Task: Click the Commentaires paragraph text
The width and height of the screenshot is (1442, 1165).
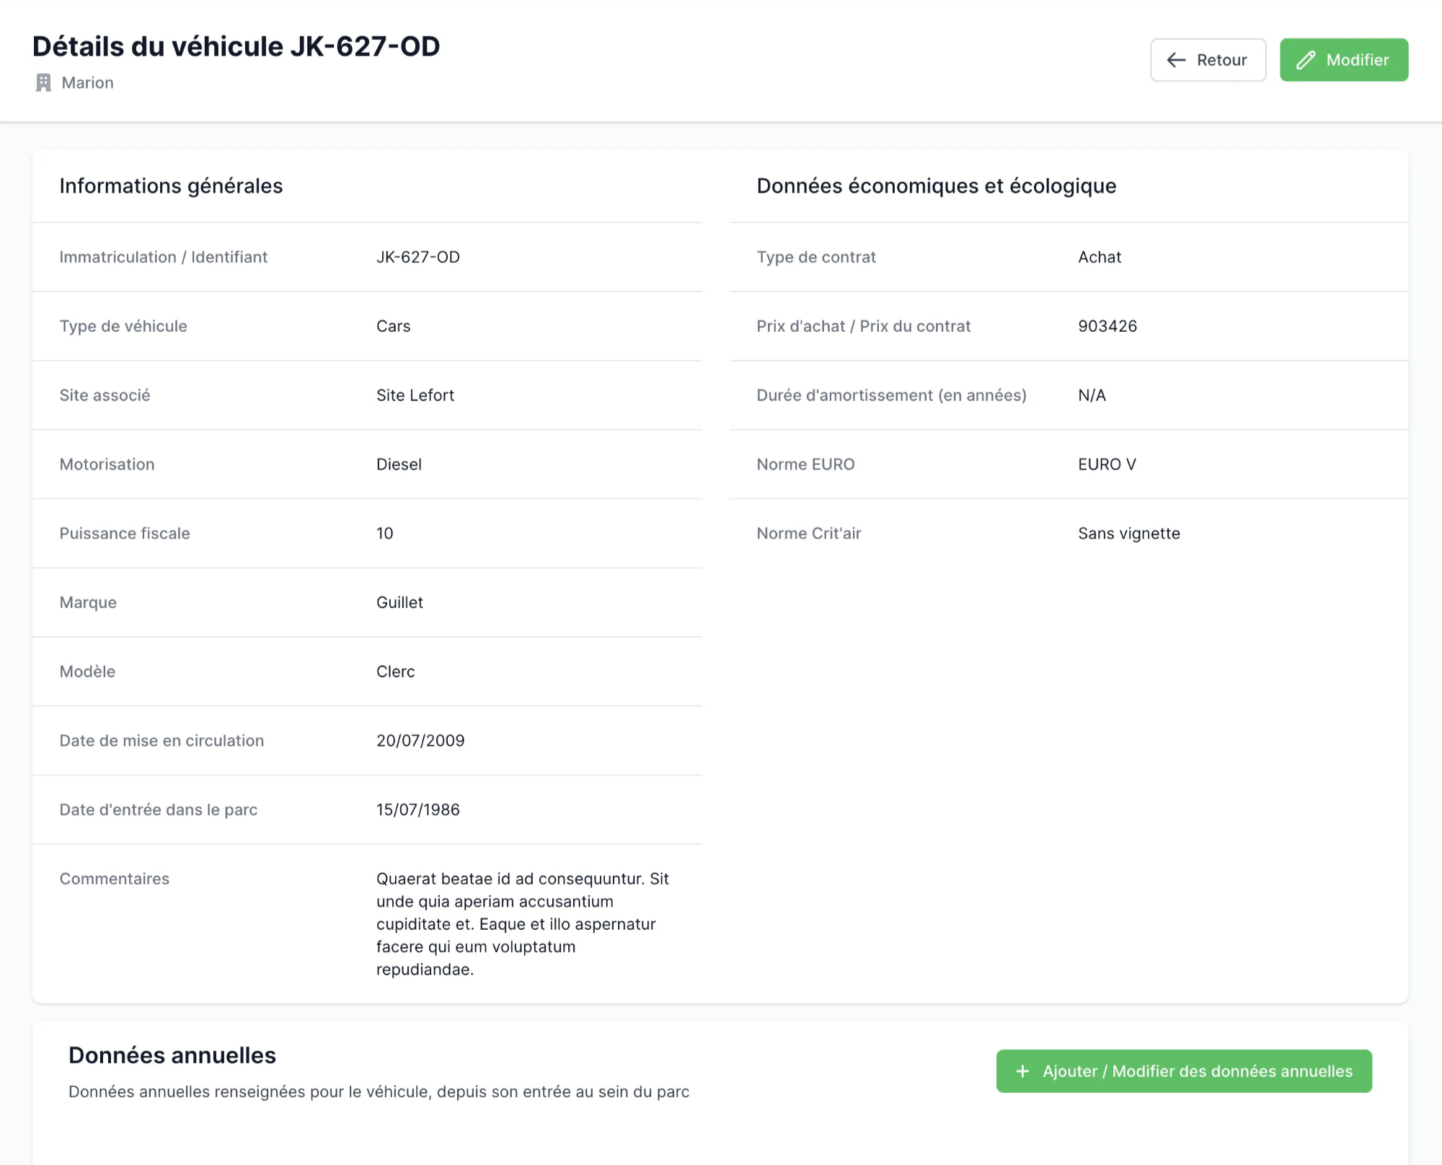Action: click(x=522, y=924)
